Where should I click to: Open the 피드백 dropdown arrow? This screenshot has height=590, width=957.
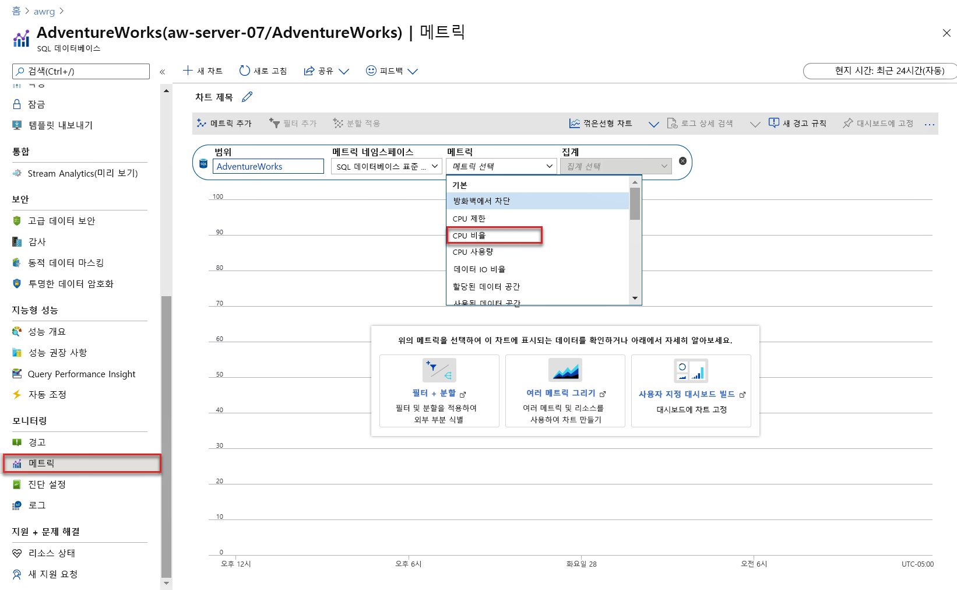(413, 71)
